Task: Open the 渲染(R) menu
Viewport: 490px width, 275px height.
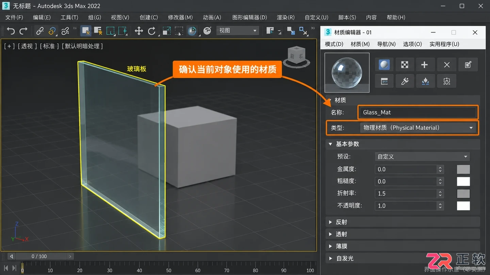Action: (285, 17)
